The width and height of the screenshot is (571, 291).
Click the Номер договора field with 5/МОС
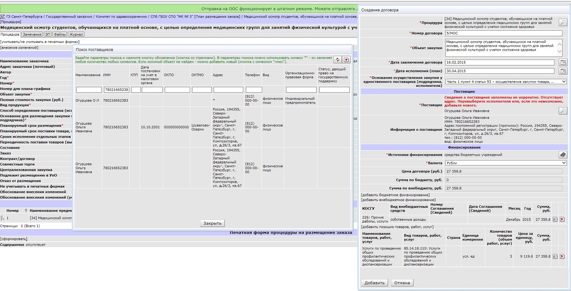tap(503, 33)
